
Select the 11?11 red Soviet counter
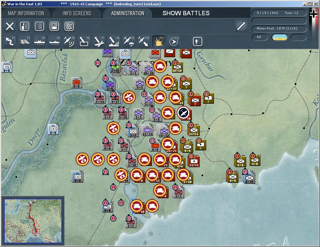(x=194, y=162)
